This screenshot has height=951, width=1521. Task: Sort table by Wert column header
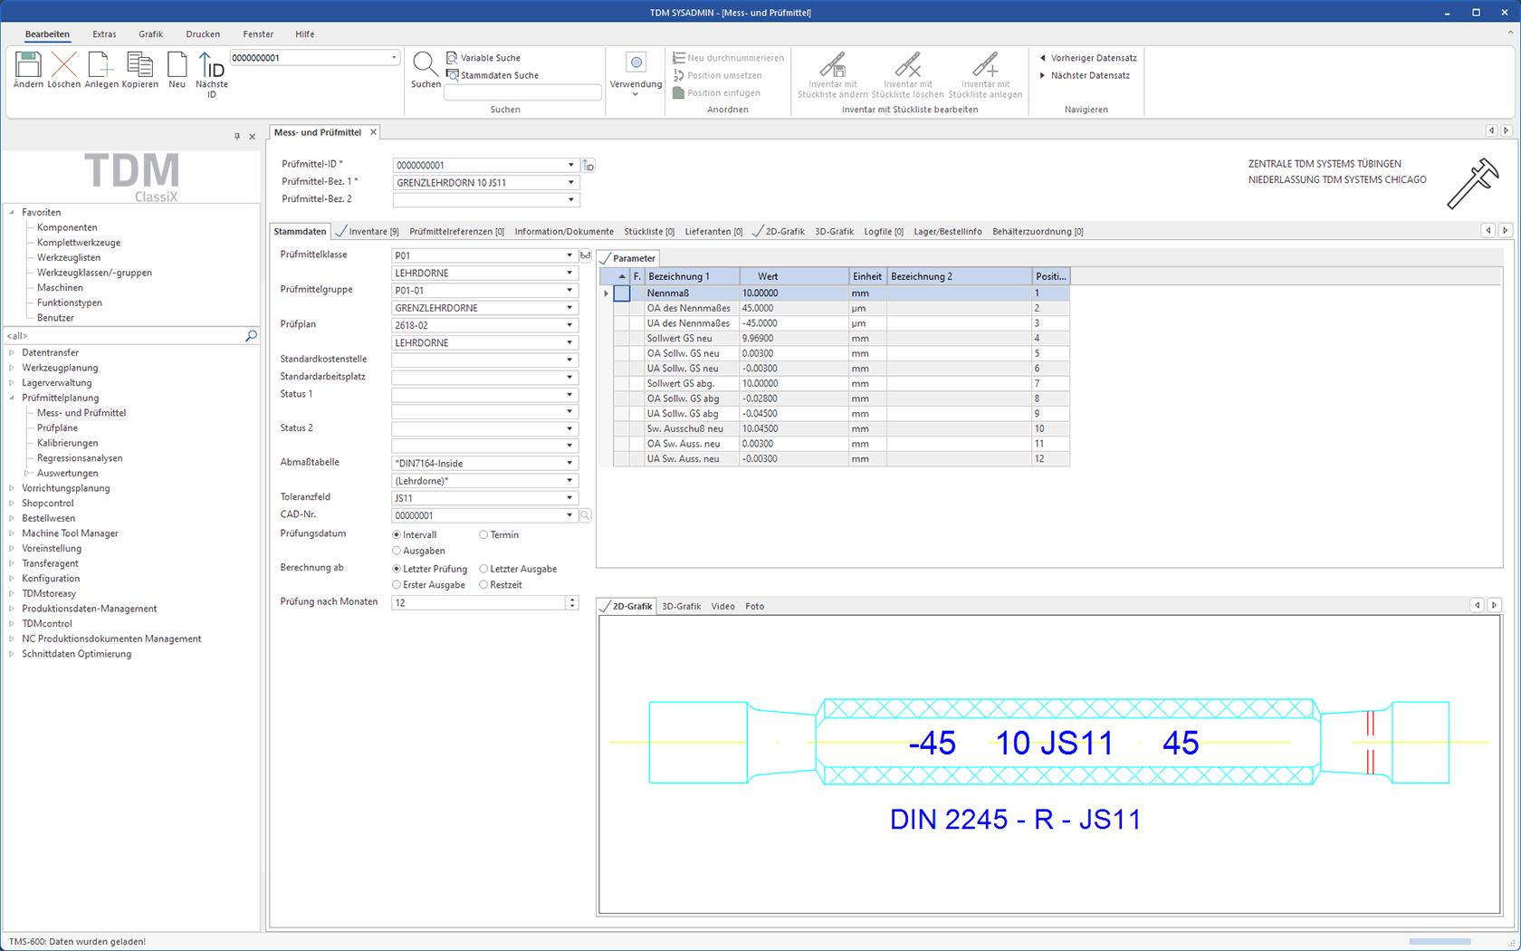[794, 276]
